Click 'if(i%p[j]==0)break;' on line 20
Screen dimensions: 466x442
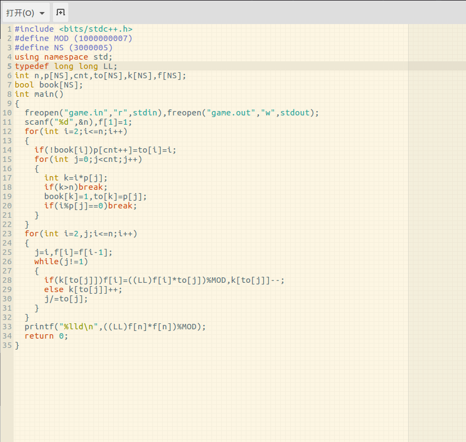click(91, 206)
